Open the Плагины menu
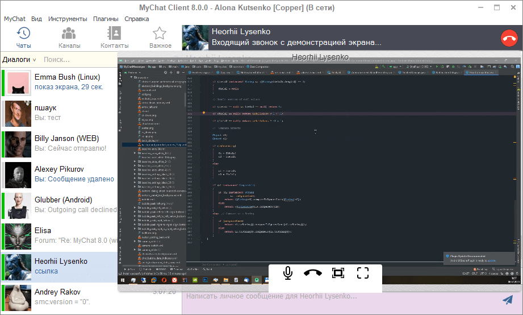 pyautogui.click(x=106, y=19)
